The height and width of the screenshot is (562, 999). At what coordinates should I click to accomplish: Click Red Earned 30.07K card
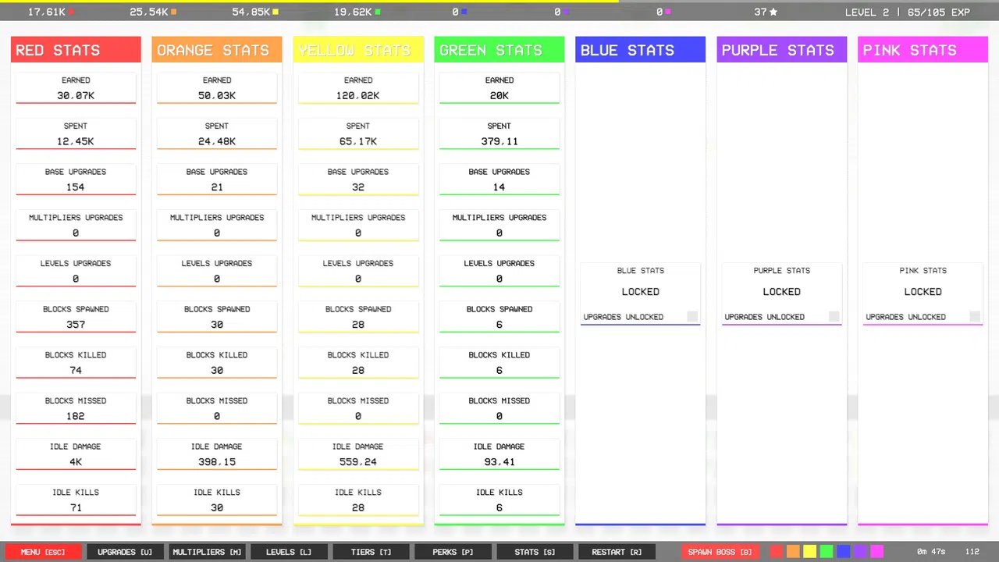point(76,88)
